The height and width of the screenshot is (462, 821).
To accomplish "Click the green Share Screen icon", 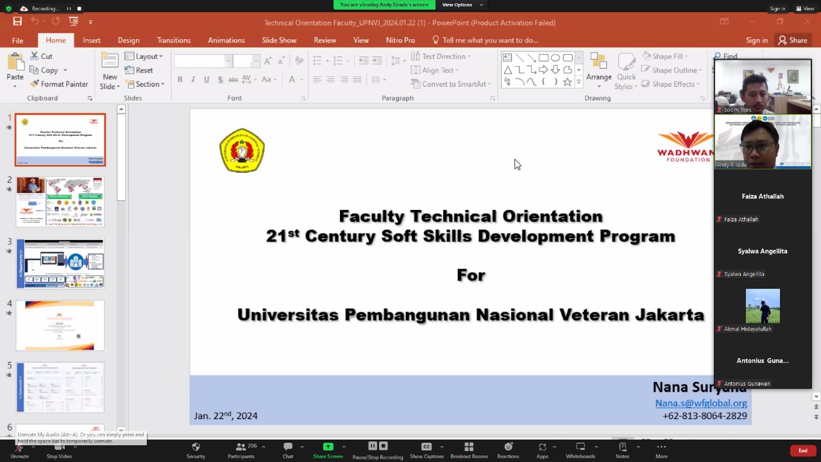I will [x=328, y=447].
